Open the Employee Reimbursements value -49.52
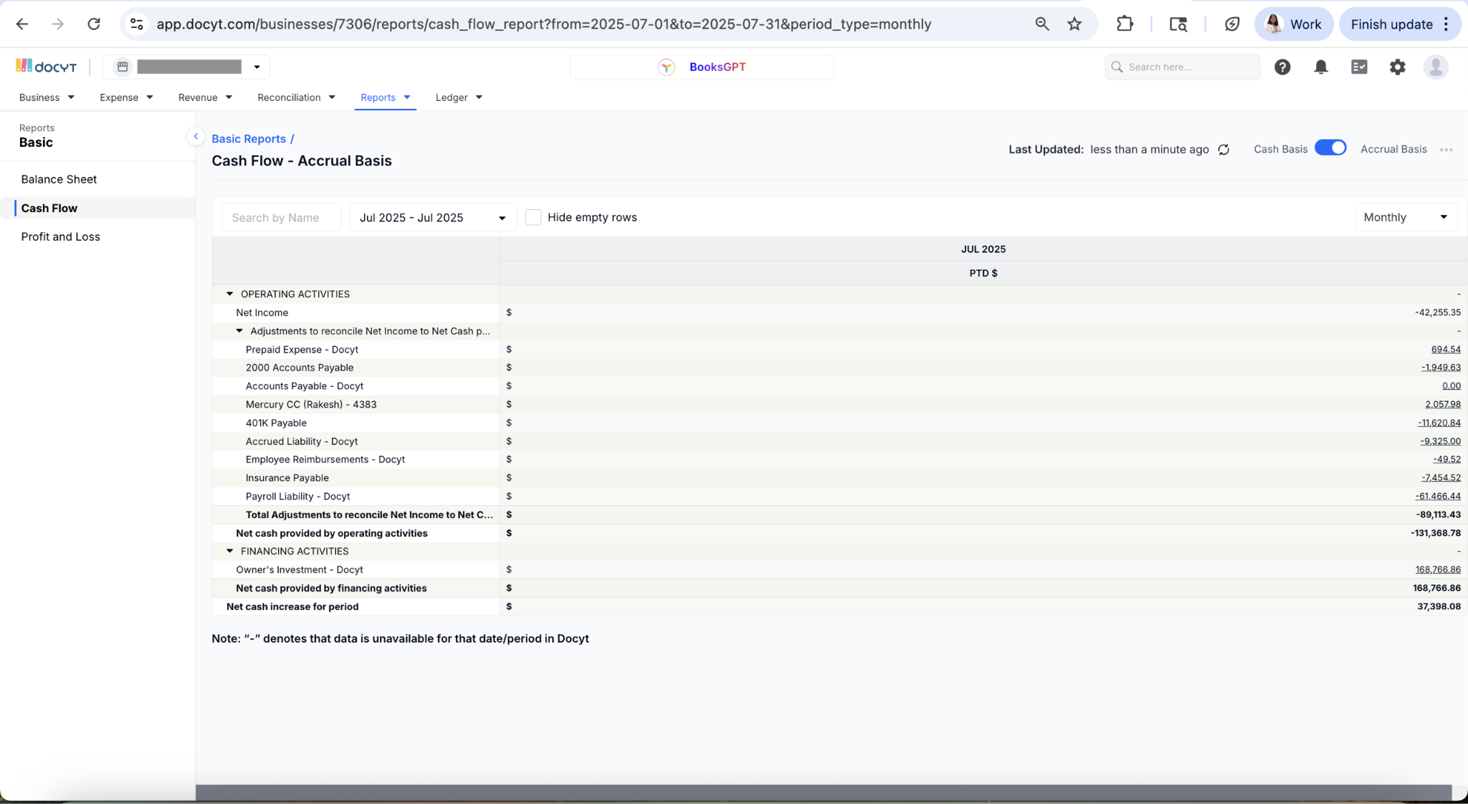Screen dimensions: 1468x804 coord(1446,459)
